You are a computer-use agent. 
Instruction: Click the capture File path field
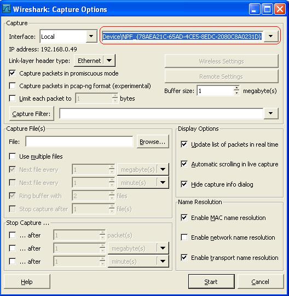point(79,141)
